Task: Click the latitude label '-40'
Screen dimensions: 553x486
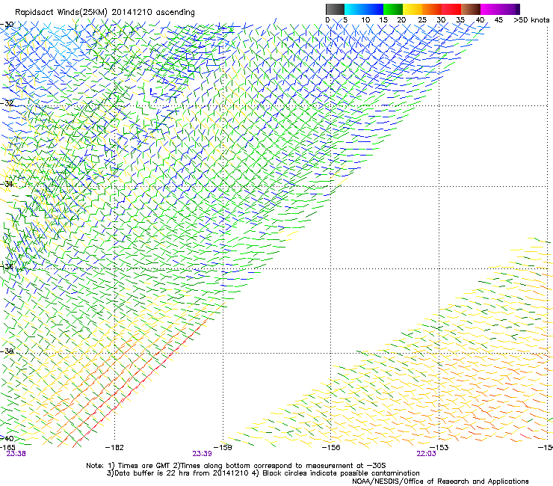Action: coord(7,438)
